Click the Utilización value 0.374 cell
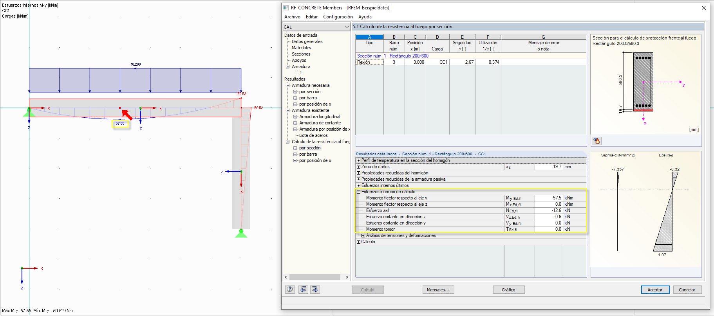 click(488, 62)
